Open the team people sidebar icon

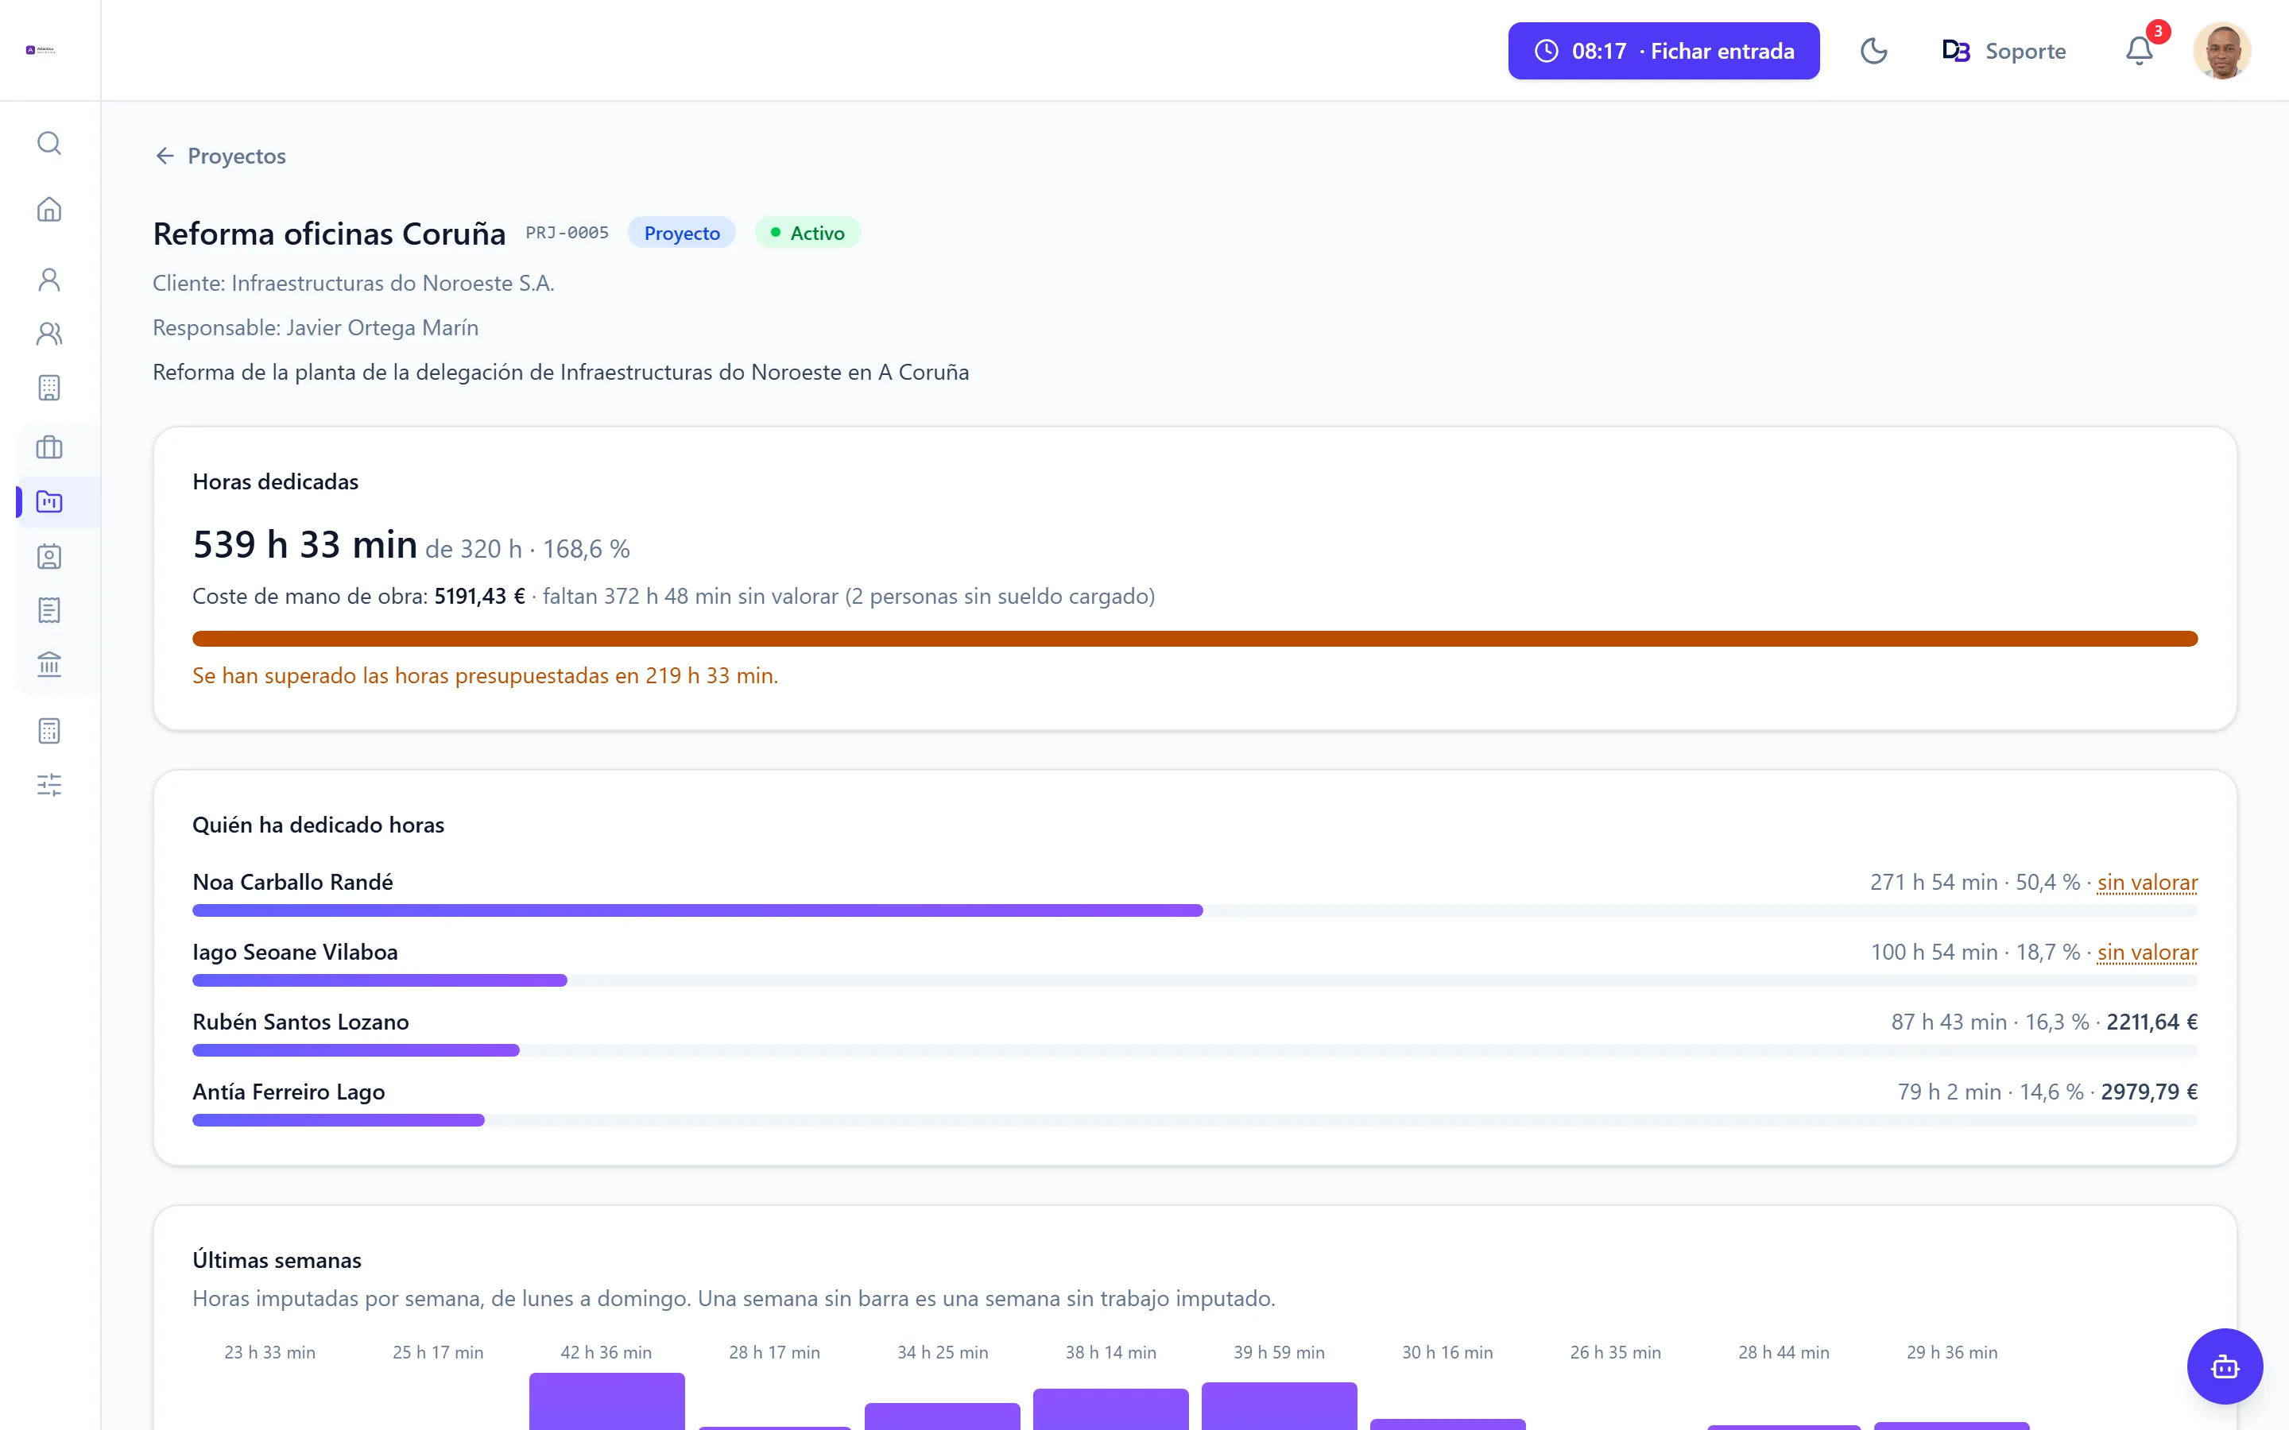pos(49,334)
